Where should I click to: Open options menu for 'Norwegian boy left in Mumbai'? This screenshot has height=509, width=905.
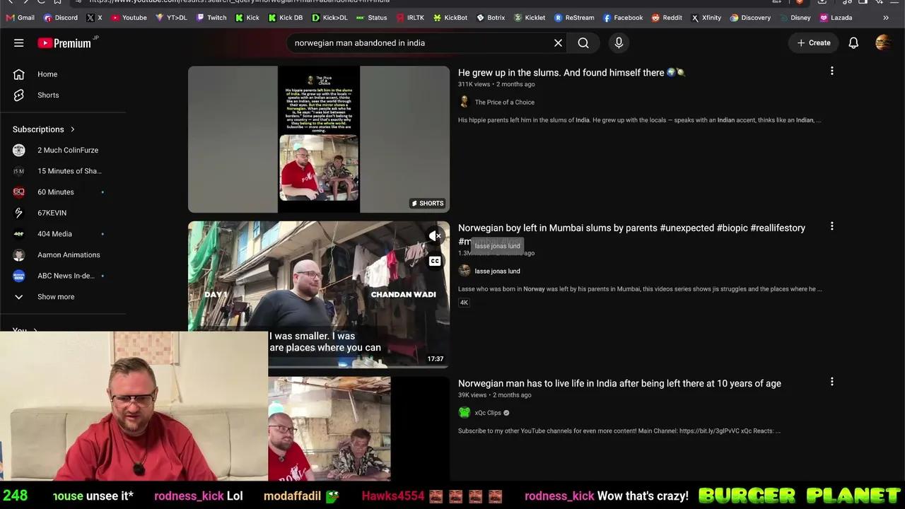831,226
